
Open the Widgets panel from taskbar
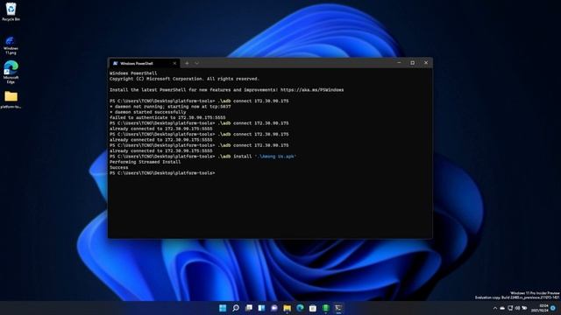tap(261, 308)
